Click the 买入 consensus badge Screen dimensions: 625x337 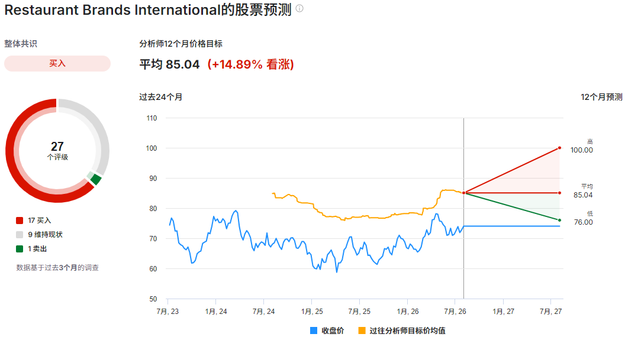57,63
